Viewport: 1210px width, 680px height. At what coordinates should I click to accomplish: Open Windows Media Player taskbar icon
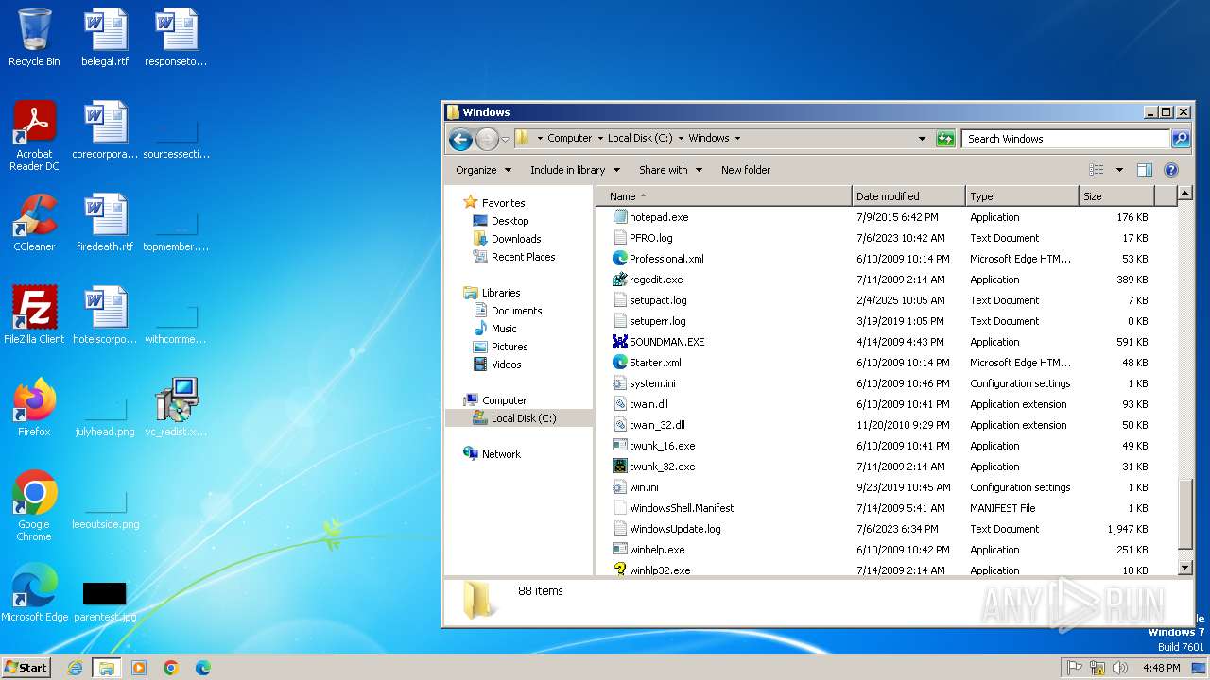(139, 668)
